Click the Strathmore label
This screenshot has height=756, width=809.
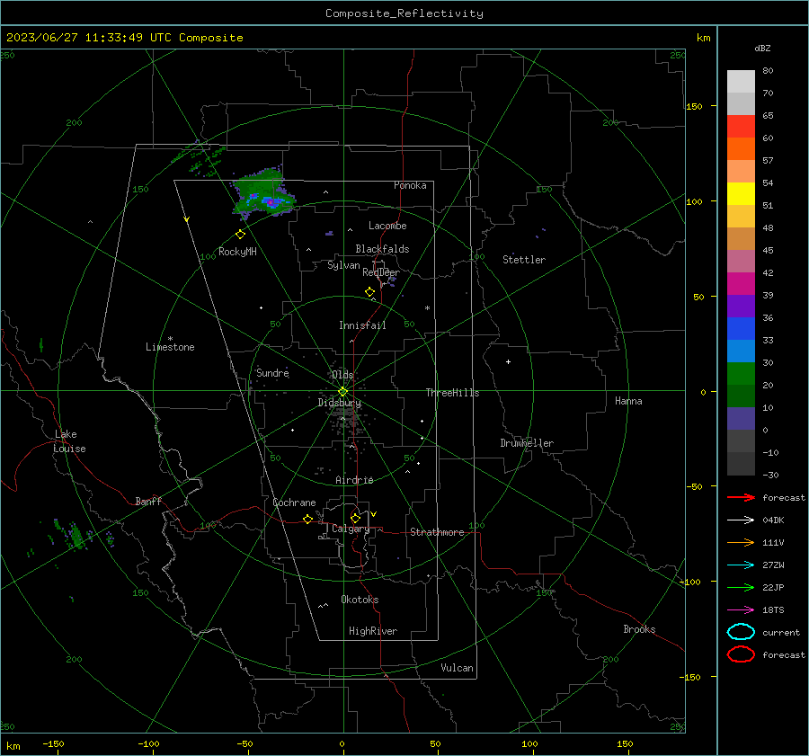[x=437, y=532]
